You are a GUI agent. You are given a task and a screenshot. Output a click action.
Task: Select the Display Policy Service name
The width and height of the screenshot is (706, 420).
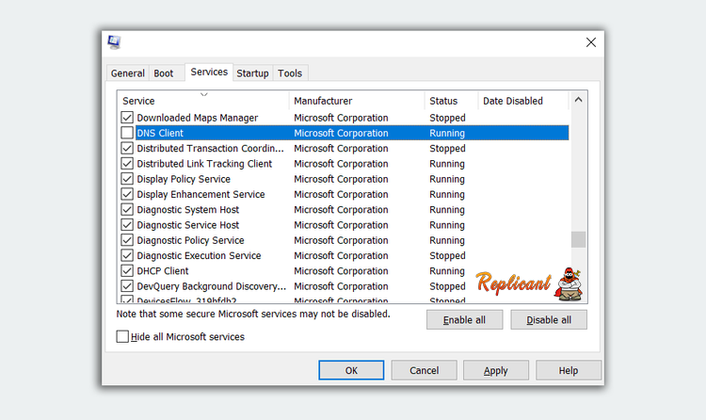tap(184, 179)
